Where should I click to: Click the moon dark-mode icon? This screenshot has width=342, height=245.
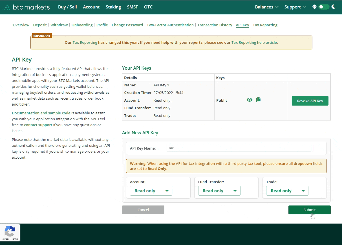coord(334,7)
